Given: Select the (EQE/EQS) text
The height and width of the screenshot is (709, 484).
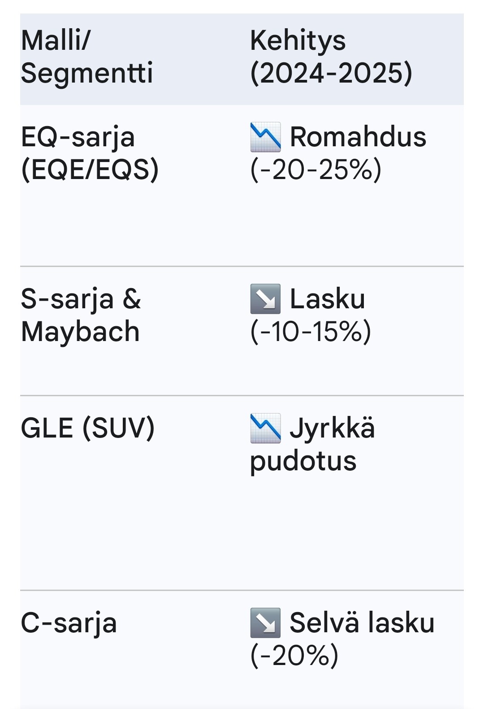Looking at the screenshot, I should pos(90,170).
